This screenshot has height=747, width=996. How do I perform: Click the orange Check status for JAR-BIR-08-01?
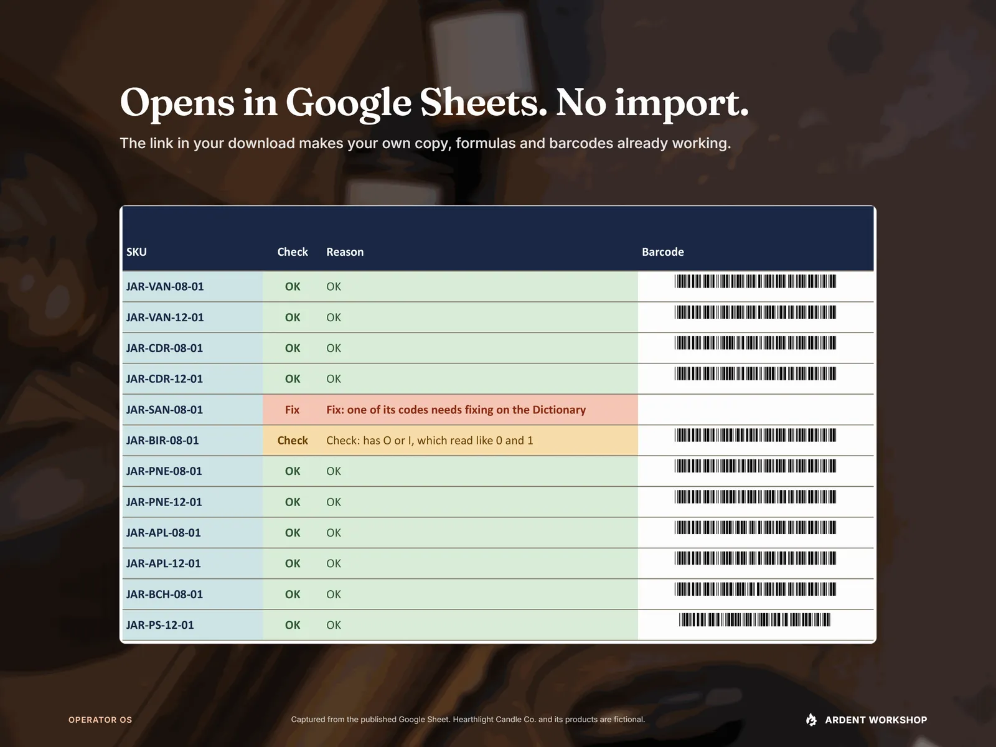tap(293, 441)
